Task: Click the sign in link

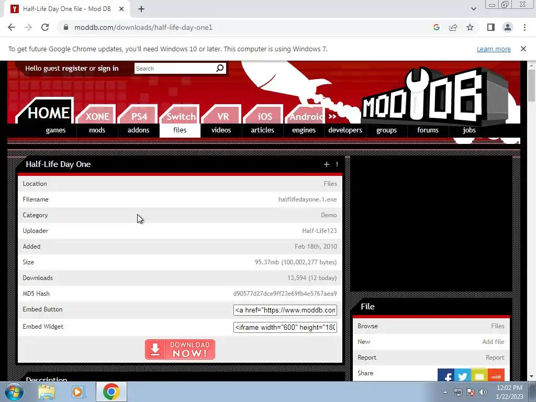Action: tap(108, 69)
